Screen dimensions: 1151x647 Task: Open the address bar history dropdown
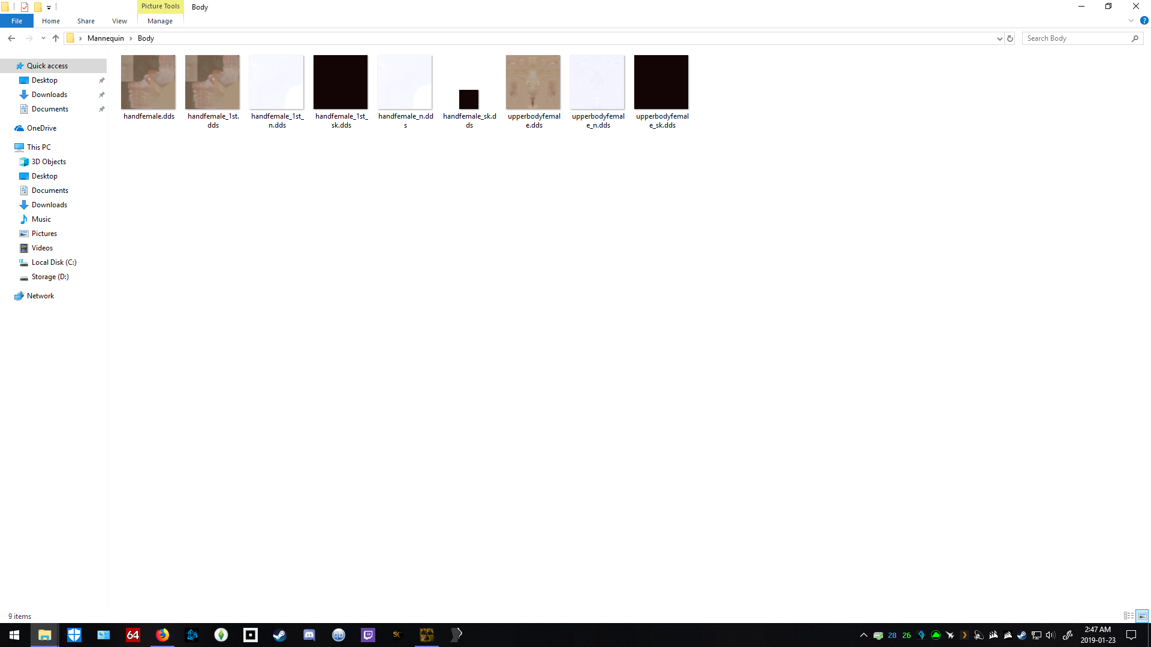[x=999, y=38]
